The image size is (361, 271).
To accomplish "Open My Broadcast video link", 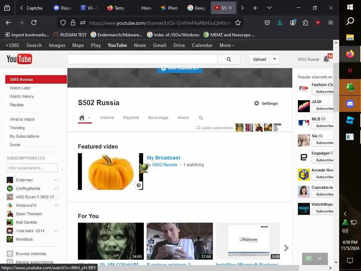I will pyautogui.click(x=164, y=158).
